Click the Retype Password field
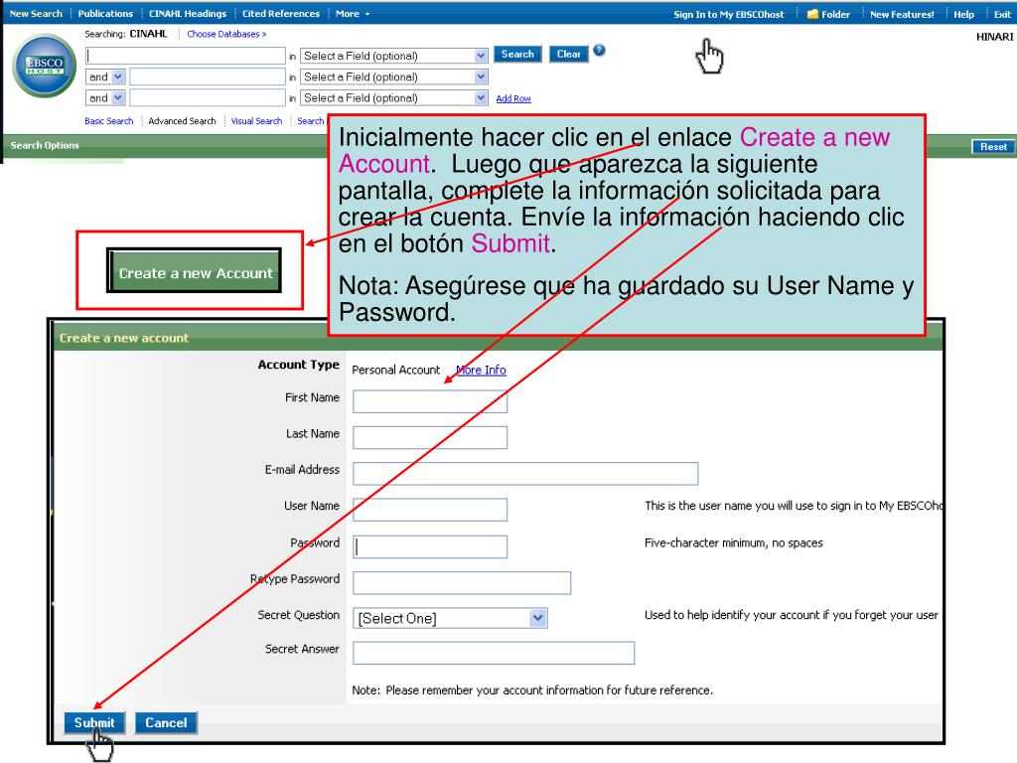1017x763 pixels. pos(462,582)
